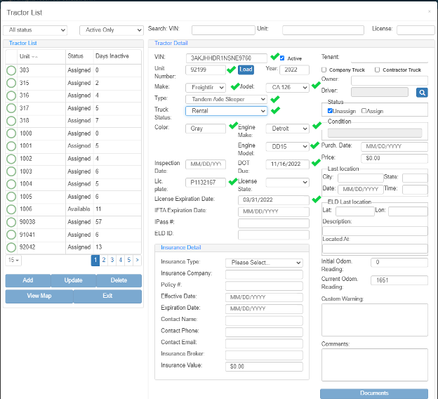Viewport: 438px width, 399px height.
Task: Click the Search License input field
Action: pyautogui.click(x=416, y=30)
